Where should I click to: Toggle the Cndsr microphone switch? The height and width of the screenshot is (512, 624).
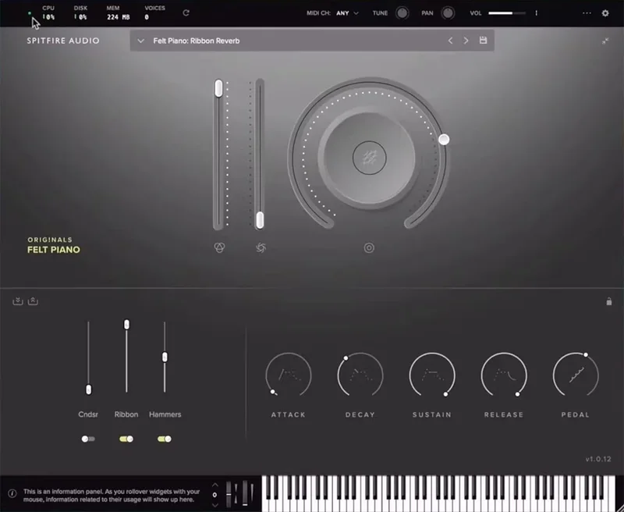click(x=88, y=439)
